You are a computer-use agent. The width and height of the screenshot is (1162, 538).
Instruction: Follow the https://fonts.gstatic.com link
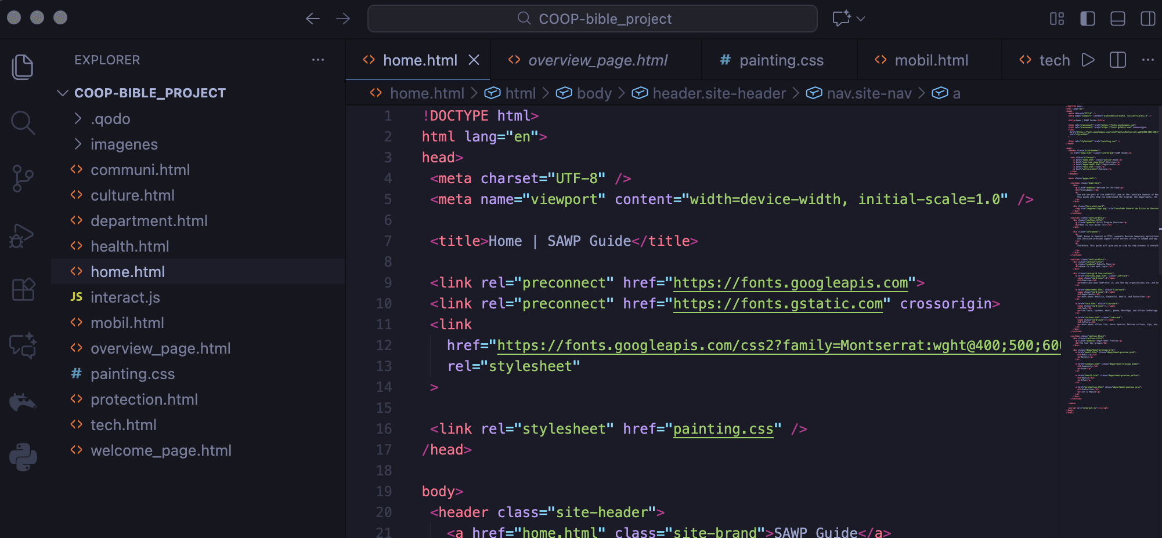pos(778,304)
